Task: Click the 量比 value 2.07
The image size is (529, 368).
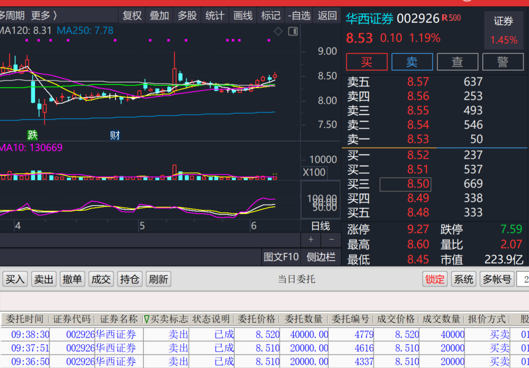Action: point(511,244)
